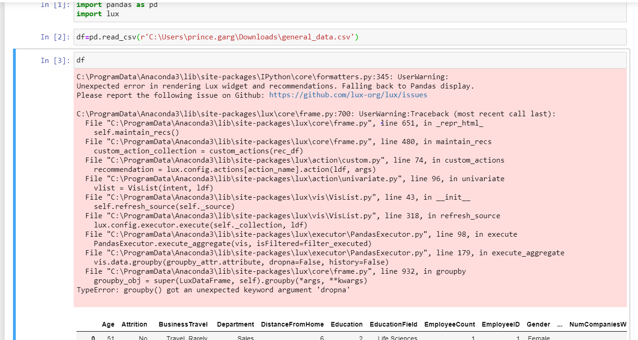
Task: Click the Department column header
Action: coord(235,324)
